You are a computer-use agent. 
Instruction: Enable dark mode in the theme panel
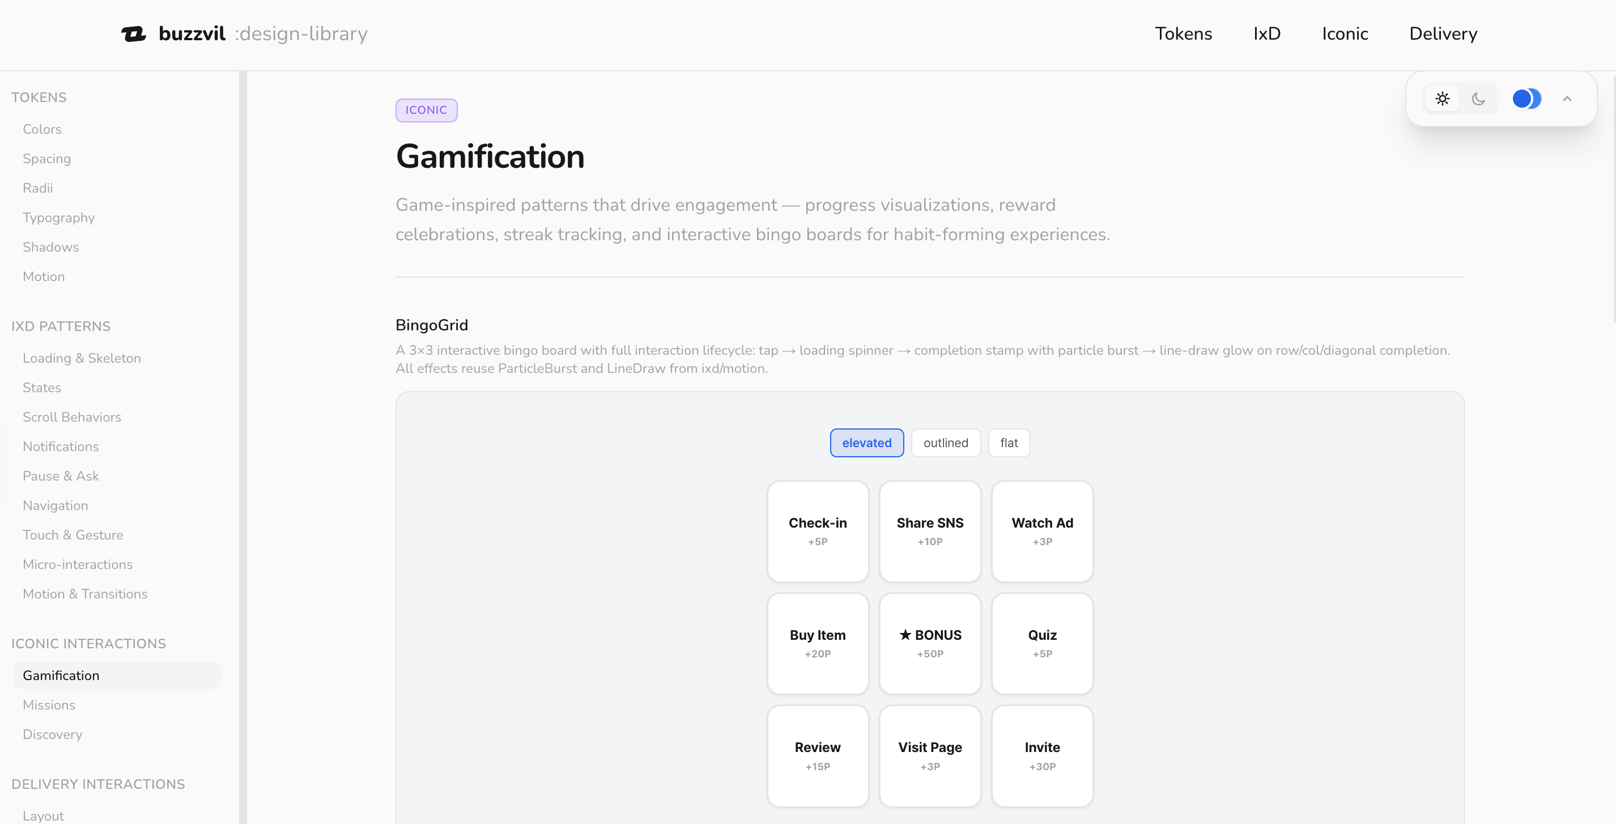[1479, 99]
